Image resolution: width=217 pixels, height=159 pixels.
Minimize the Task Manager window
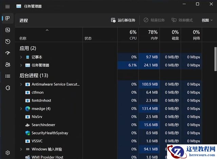[x=184, y=4]
